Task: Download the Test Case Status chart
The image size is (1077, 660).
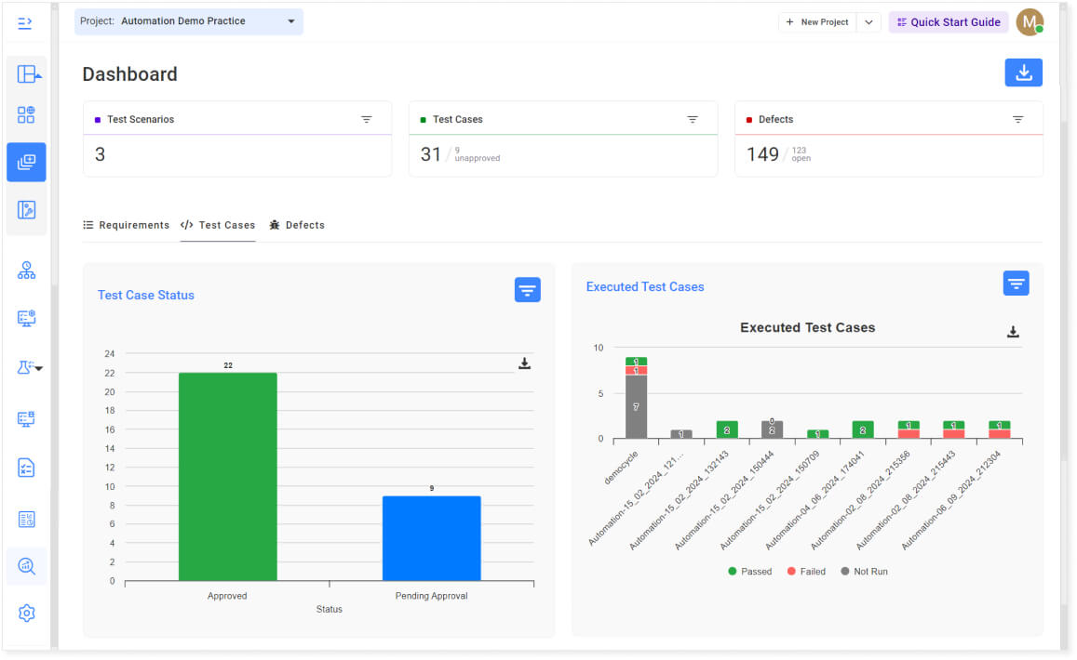Action: point(524,363)
